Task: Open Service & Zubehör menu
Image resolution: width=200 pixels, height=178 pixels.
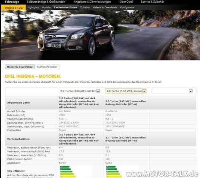Action: click(152, 2)
